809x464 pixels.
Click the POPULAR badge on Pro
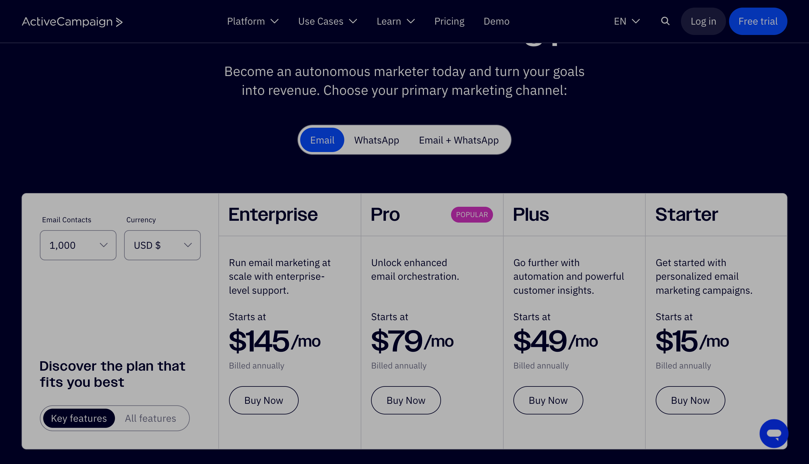tap(471, 214)
